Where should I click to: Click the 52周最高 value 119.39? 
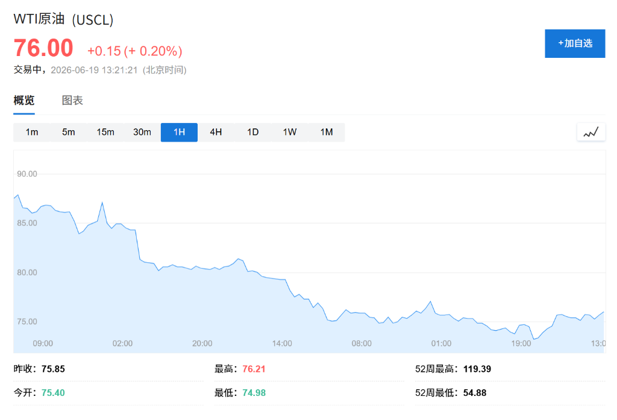click(477, 369)
